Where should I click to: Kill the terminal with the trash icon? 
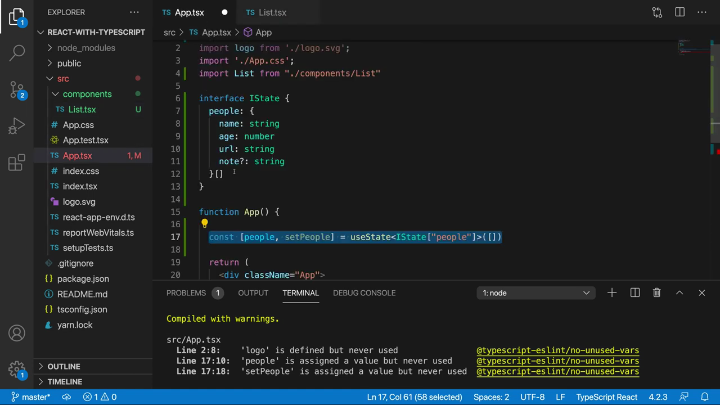point(657,292)
